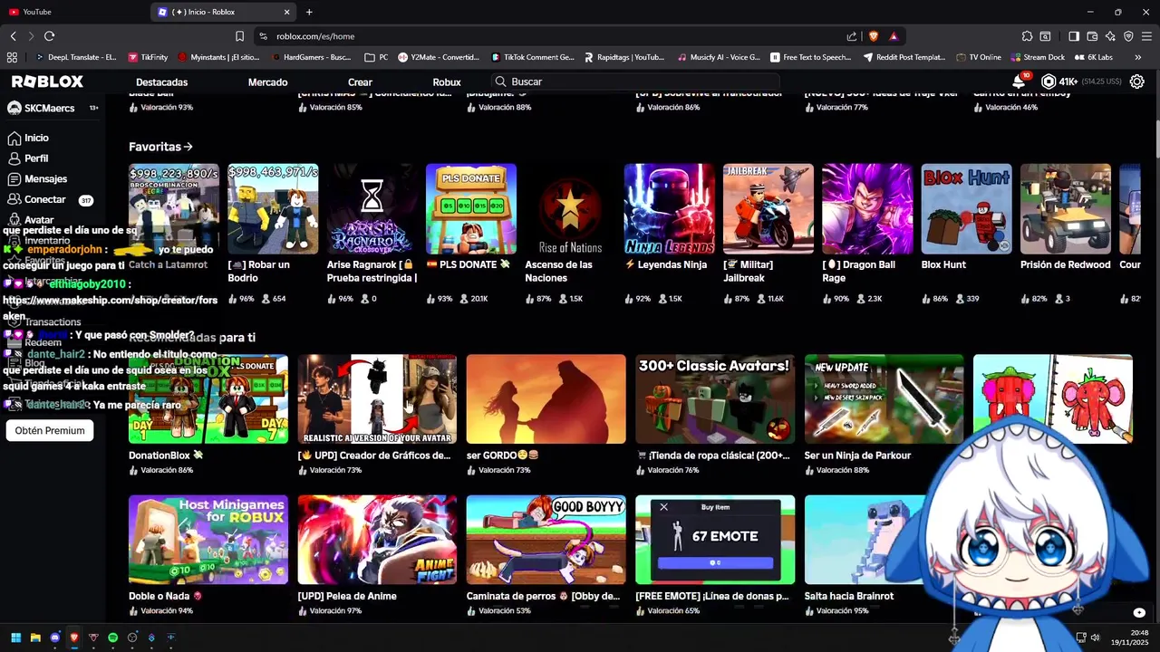This screenshot has height=652, width=1160.
Task: Open the Roblox notifications bell
Action: pyautogui.click(x=1020, y=81)
